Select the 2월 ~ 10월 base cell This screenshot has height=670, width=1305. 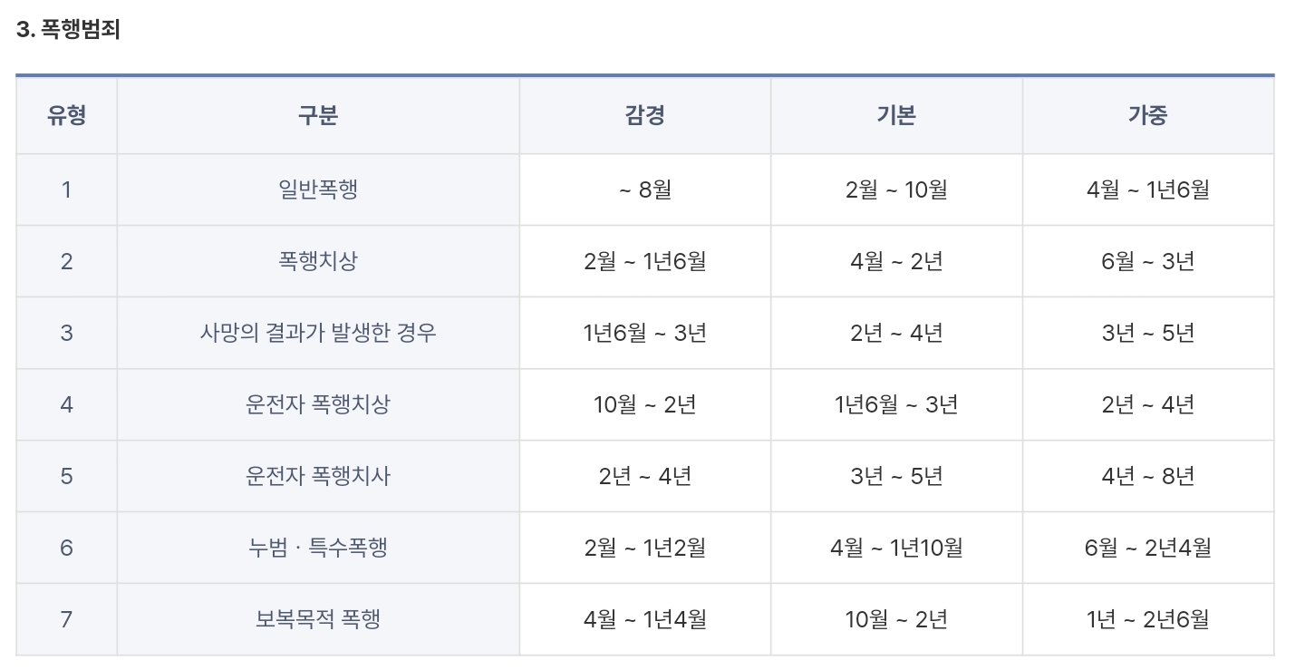click(896, 189)
